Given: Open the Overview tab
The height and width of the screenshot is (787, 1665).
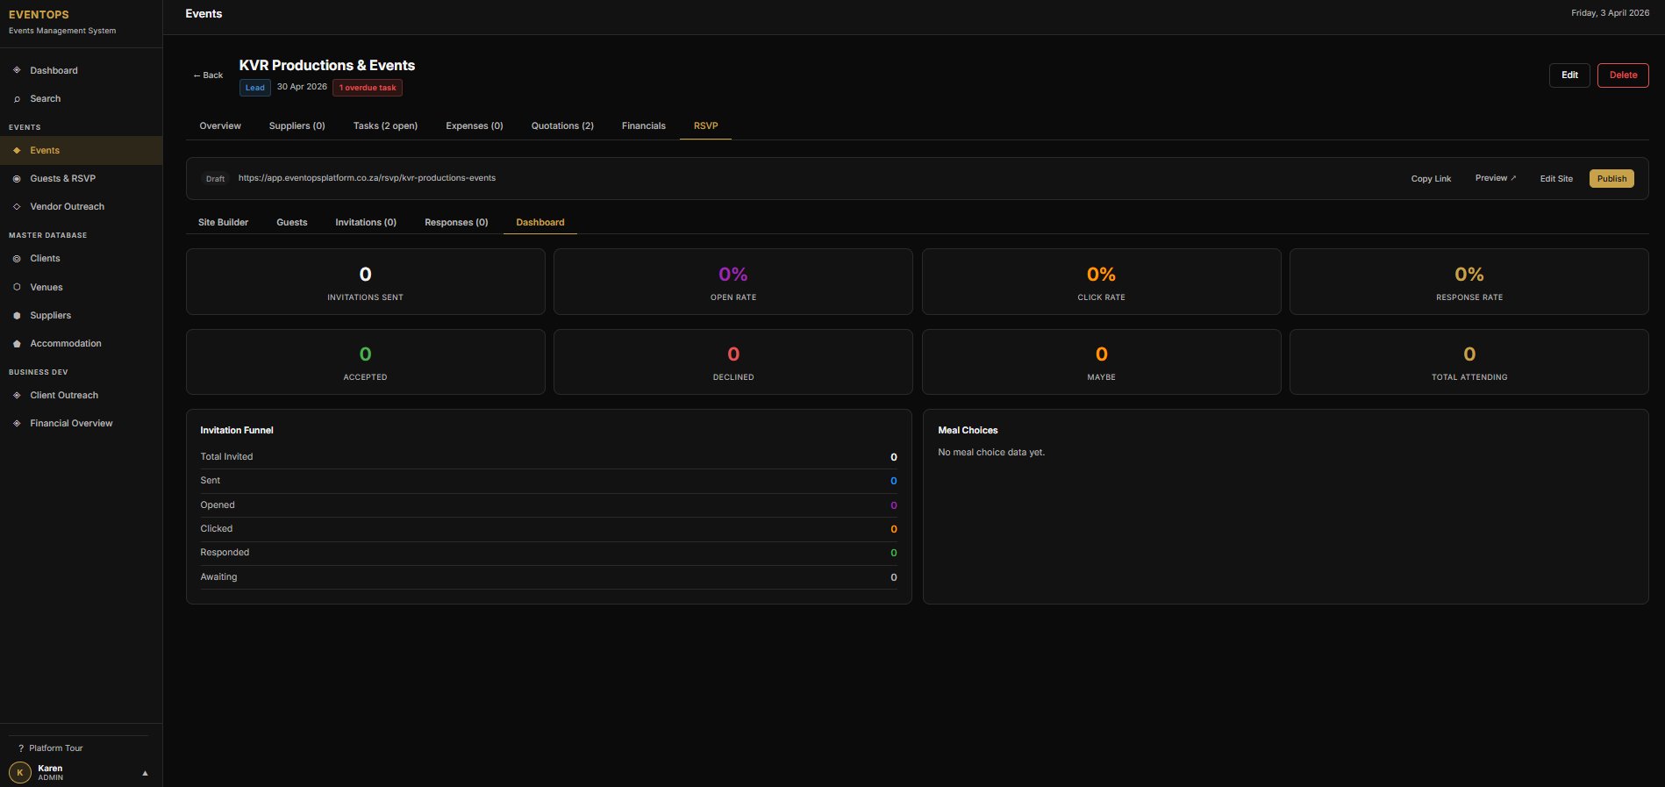Looking at the screenshot, I should (220, 126).
